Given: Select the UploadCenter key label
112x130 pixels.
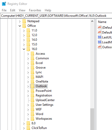Looking at the screenshot, I should (x=45, y=100).
